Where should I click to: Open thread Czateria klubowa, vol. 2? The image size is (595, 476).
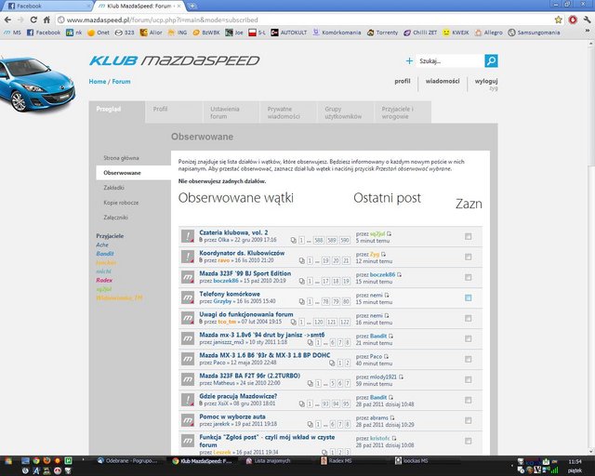233,232
